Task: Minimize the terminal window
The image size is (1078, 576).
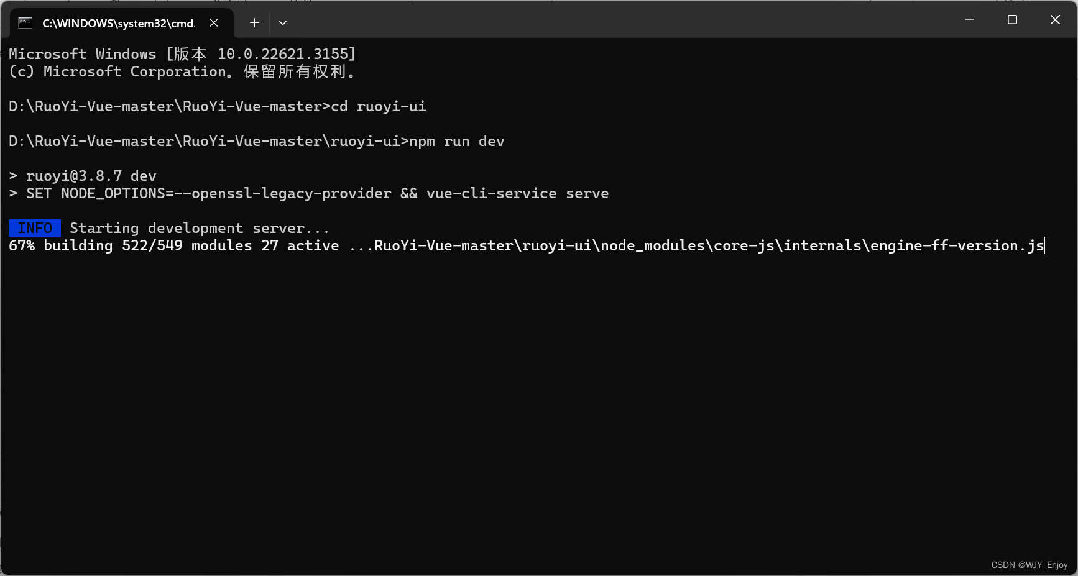Action: [969, 20]
